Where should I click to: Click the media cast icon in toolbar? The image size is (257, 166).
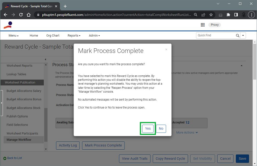click(220, 15)
